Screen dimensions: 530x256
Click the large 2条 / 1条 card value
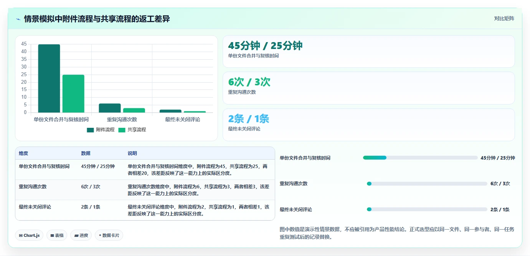249,119
